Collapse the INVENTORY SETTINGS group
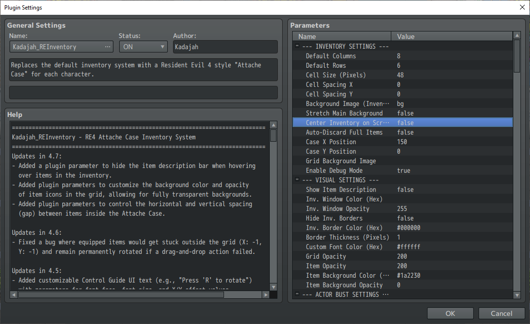Screen dimensions: 530x324 point(297,46)
